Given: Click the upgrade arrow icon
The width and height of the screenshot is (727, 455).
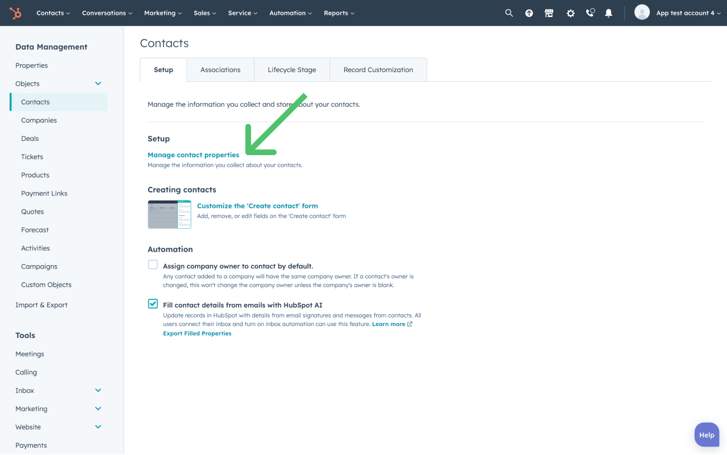Looking at the screenshot, I should coord(529,13).
